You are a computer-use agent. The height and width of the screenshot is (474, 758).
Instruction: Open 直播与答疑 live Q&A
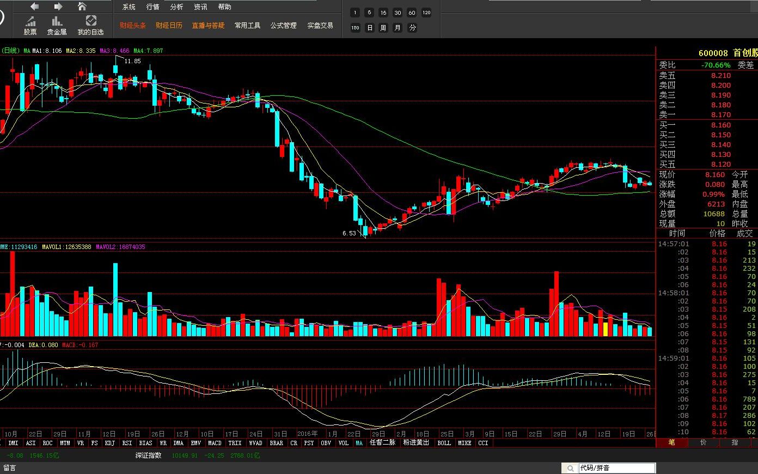(x=208, y=26)
